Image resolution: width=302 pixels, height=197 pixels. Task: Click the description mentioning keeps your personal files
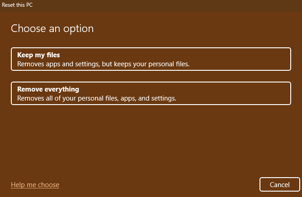pyautogui.click(x=103, y=64)
